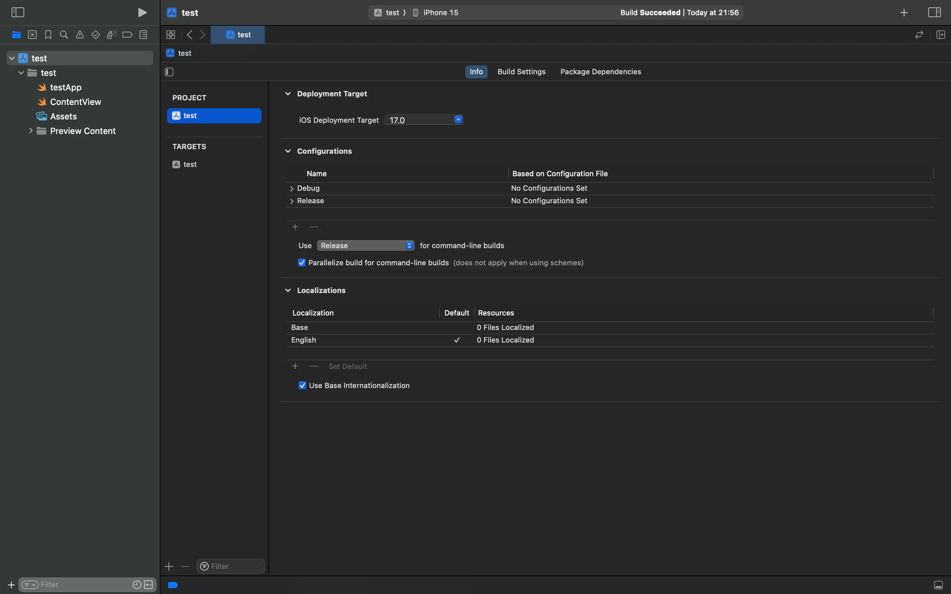Open the Issue navigator warning icon

(80, 35)
